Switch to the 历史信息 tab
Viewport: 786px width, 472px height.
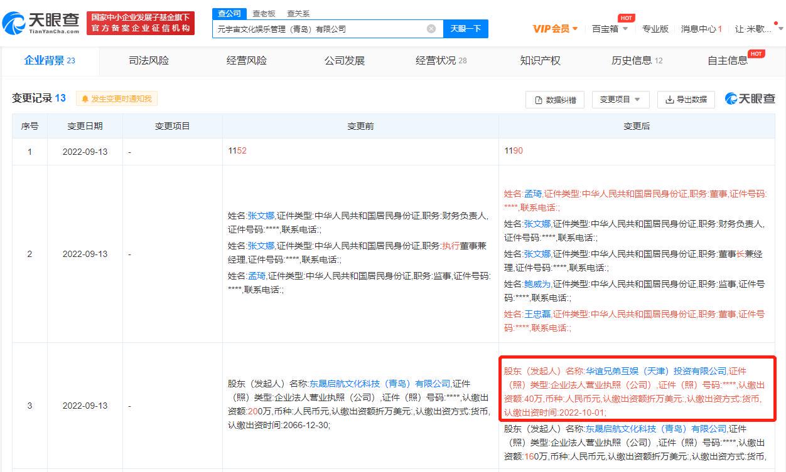pyautogui.click(x=637, y=60)
